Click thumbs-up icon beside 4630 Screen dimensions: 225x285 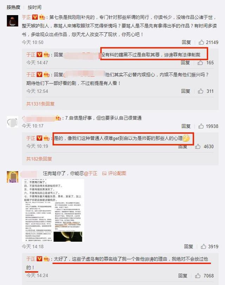[x=198, y=146]
